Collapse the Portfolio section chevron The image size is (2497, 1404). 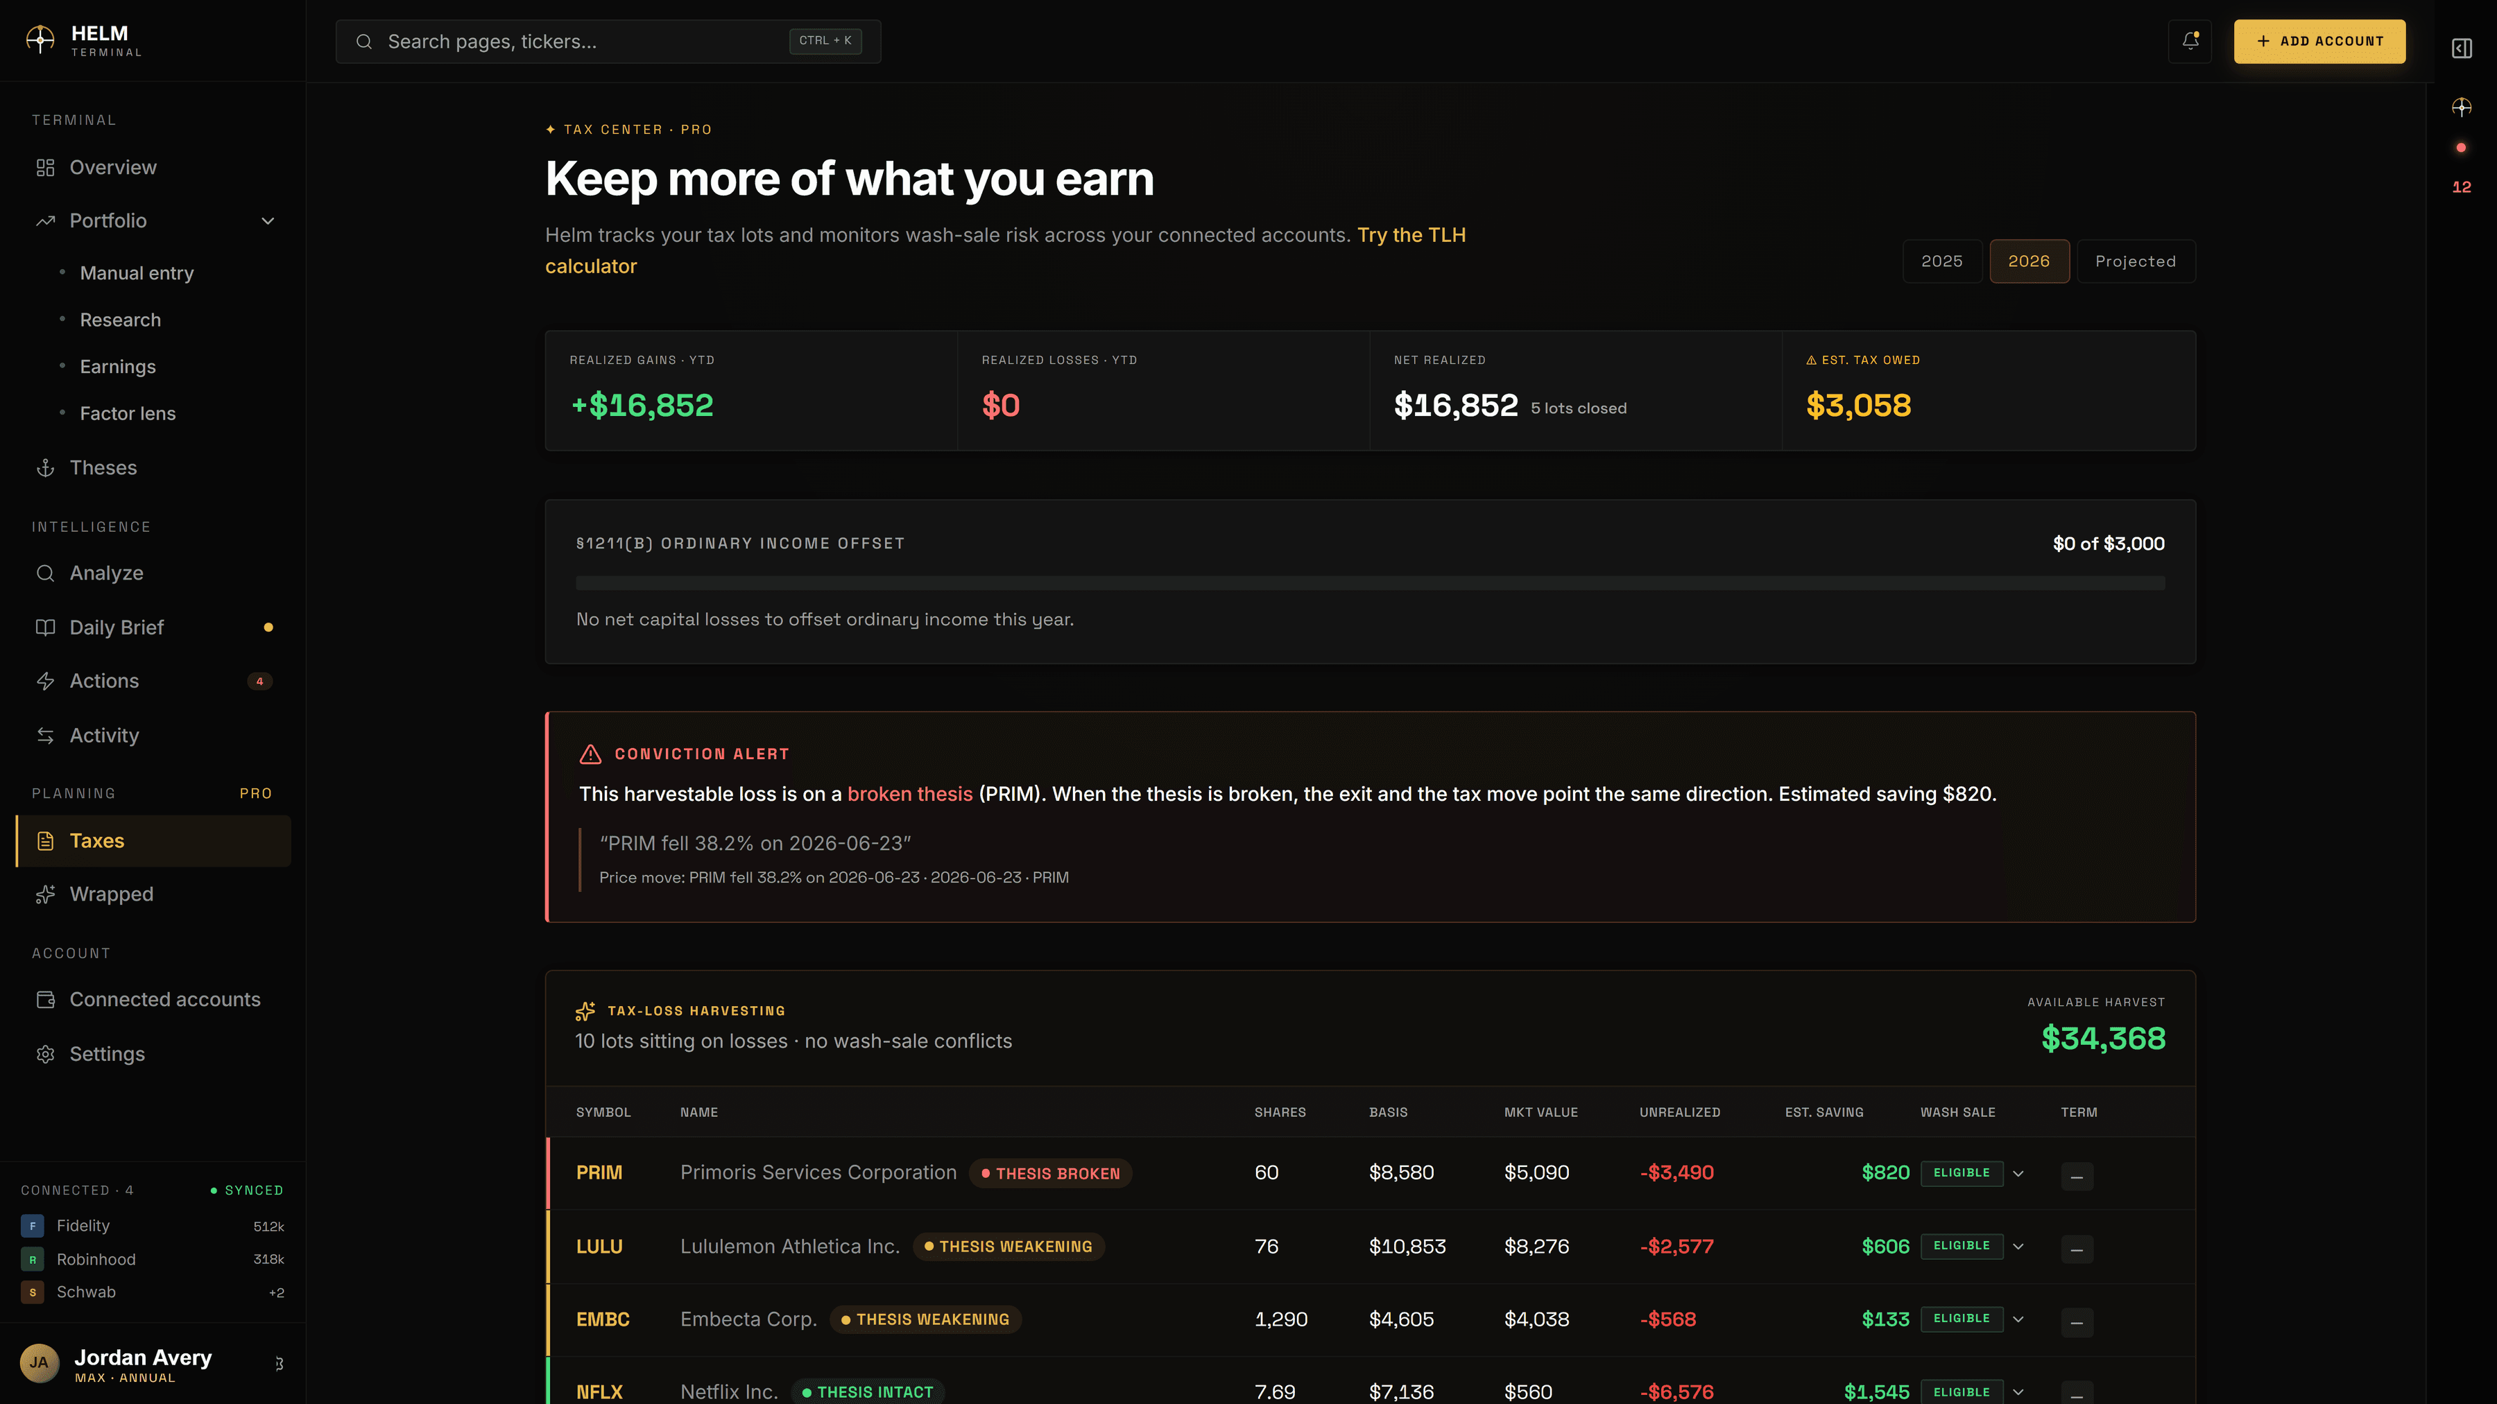(x=268, y=221)
